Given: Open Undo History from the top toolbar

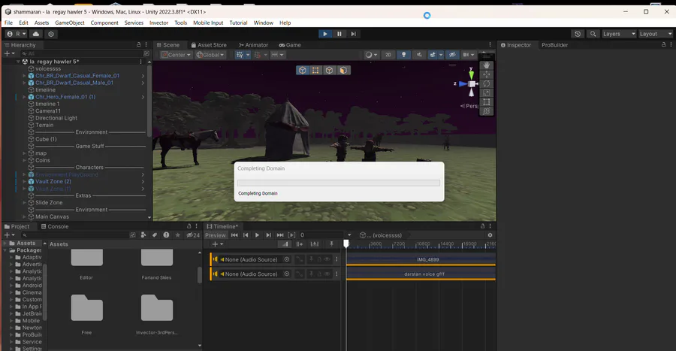Looking at the screenshot, I should pyautogui.click(x=577, y=34).
